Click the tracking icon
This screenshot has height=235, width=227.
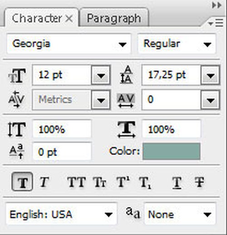126,100
